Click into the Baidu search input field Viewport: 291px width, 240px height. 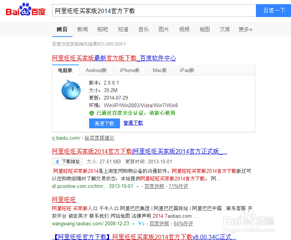[154, 11]
